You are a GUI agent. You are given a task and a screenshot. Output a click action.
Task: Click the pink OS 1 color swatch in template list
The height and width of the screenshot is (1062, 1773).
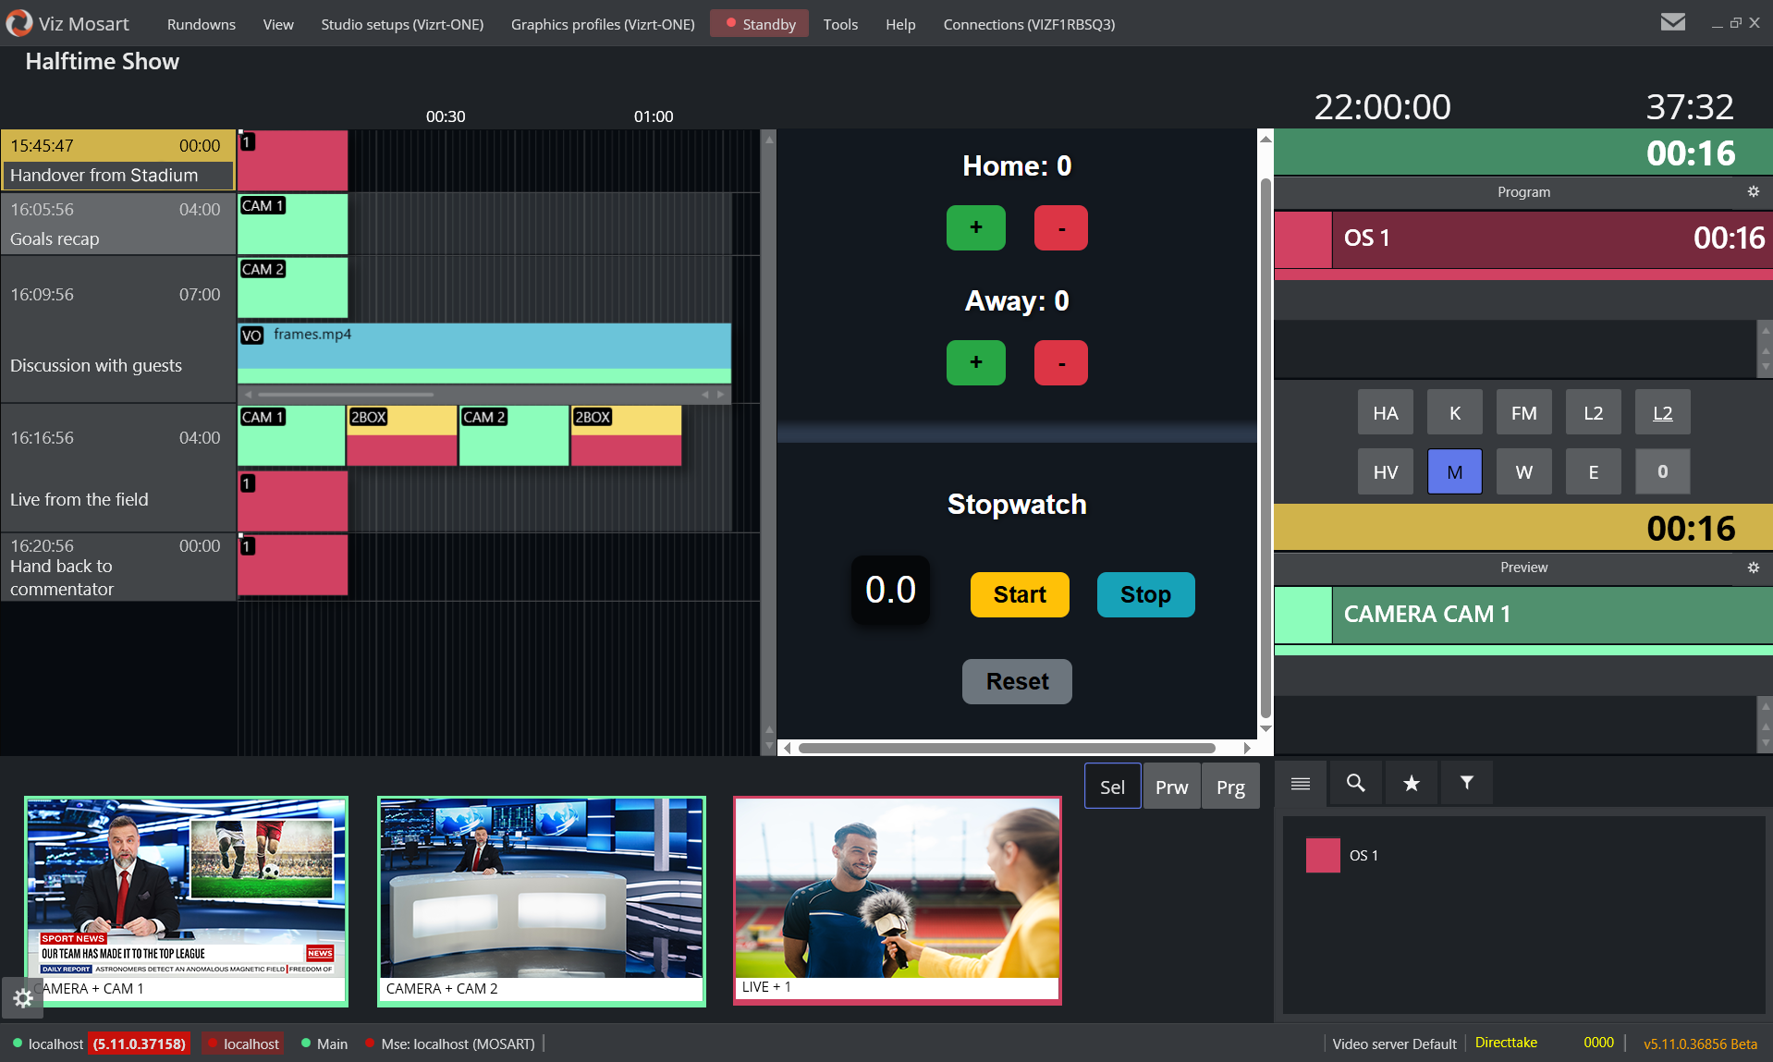coord(1322,855)
